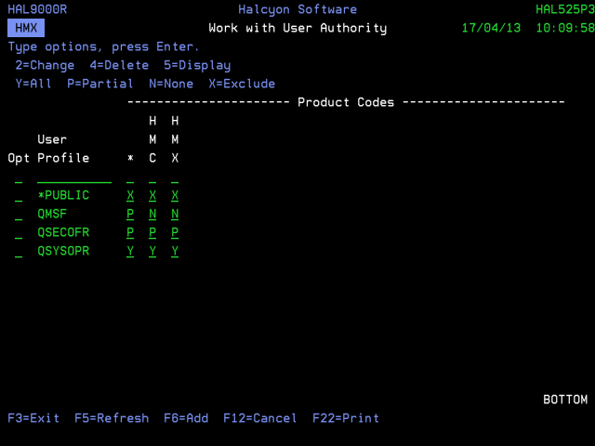
Task: Choose the F22=Print function key
Action: click(x=346, y=418)
